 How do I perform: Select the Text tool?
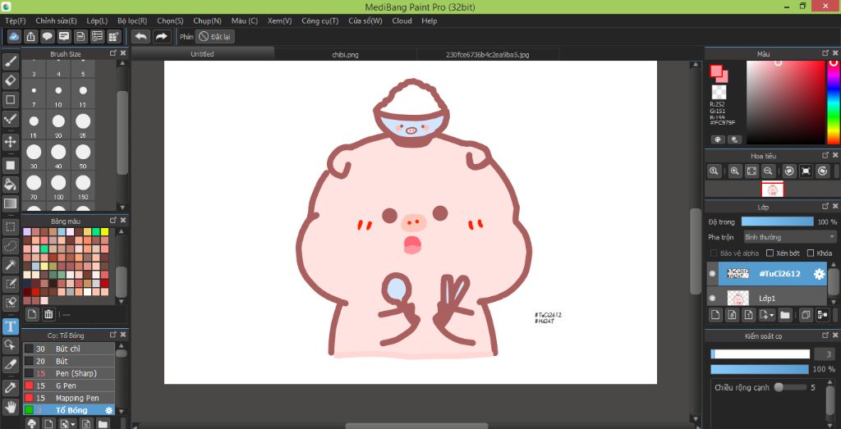(x=10, y=326)
